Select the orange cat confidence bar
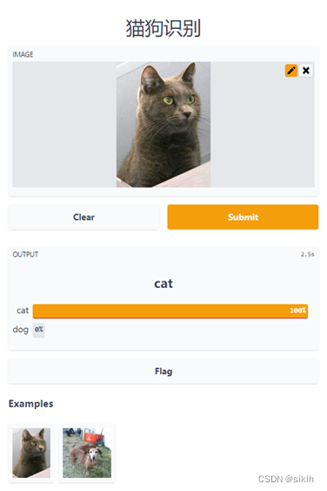This screenshot has width=327, height=491. pyautogui.click(x=170, y=311)
